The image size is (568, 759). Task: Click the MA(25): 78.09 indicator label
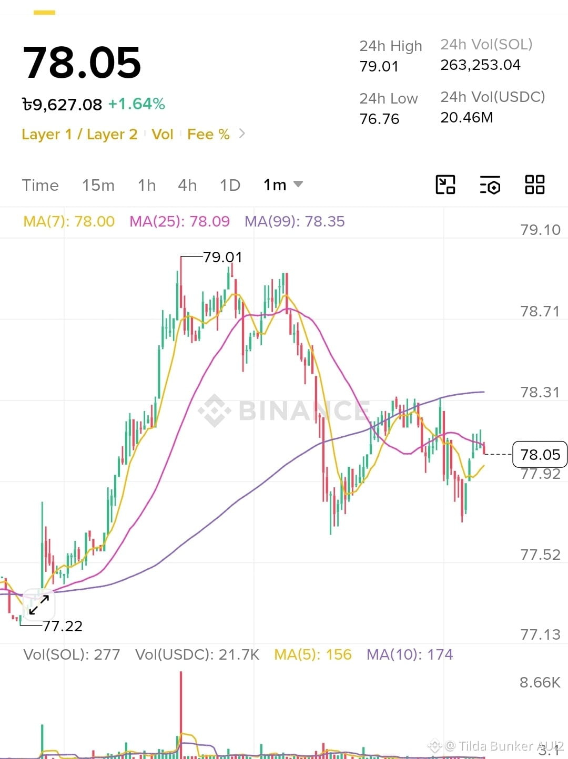point(179,221)
